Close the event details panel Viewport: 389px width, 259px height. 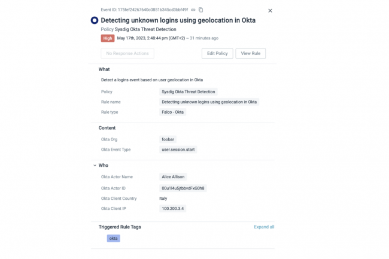click(x=270, y=11)
